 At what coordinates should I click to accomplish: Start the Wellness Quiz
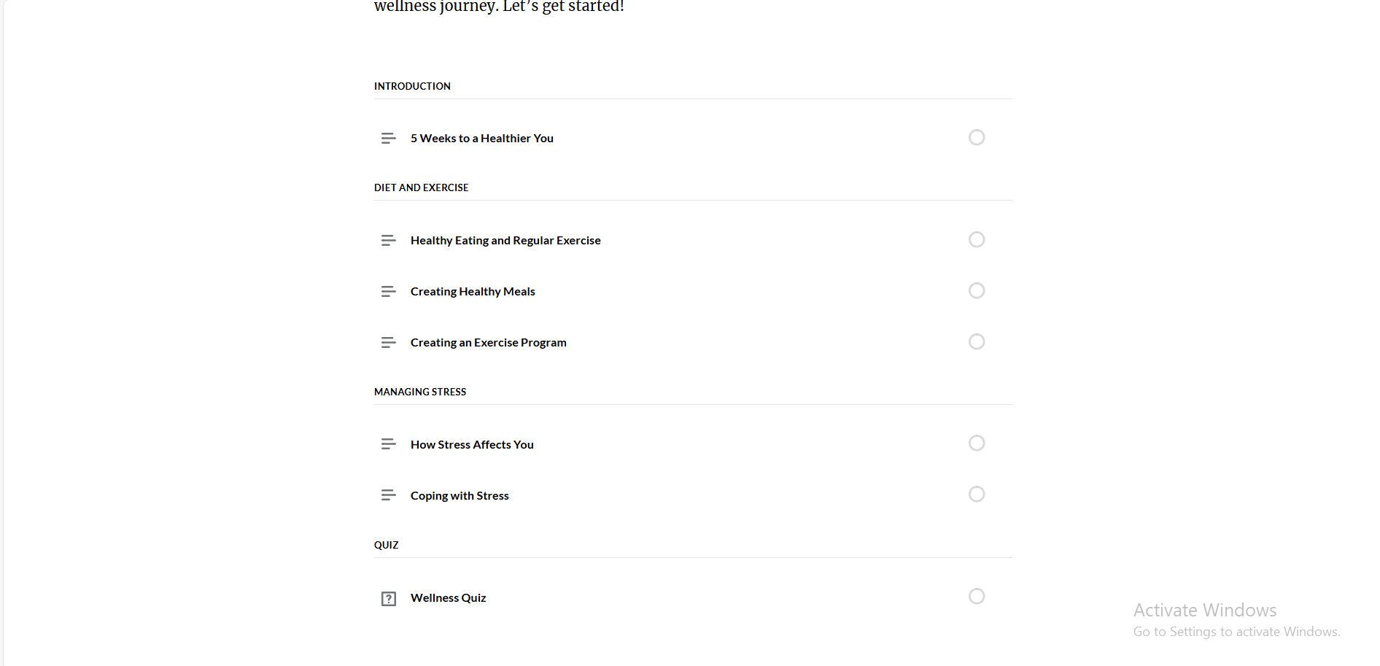(448, 598)
